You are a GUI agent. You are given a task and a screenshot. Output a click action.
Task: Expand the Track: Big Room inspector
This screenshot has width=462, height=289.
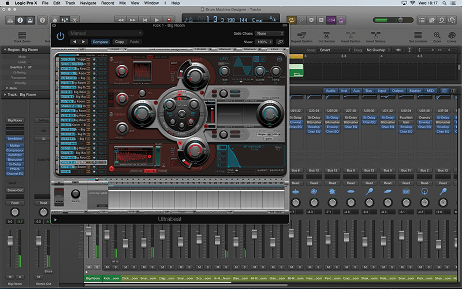(5, 94)
